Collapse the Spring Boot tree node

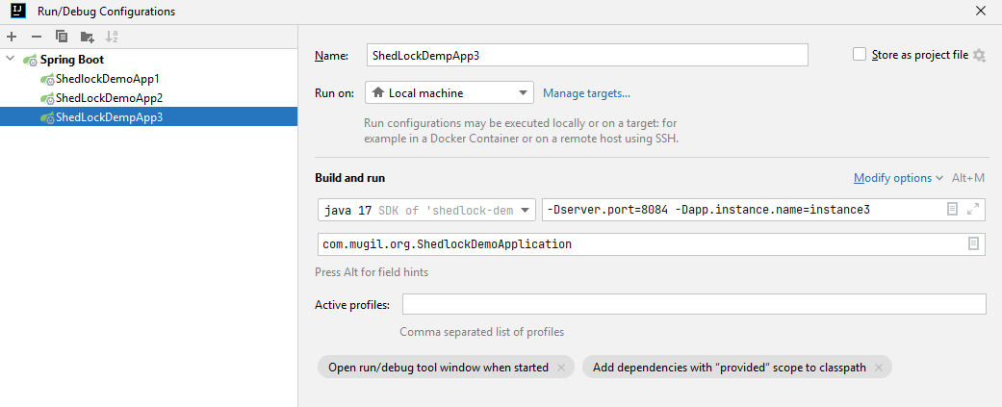(11, 60)
